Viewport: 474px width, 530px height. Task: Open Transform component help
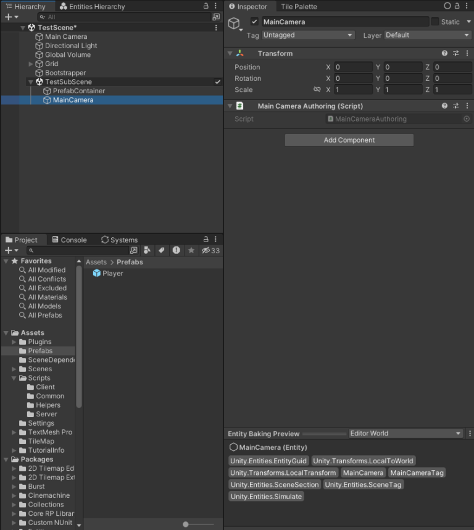(x=444, y=53)
